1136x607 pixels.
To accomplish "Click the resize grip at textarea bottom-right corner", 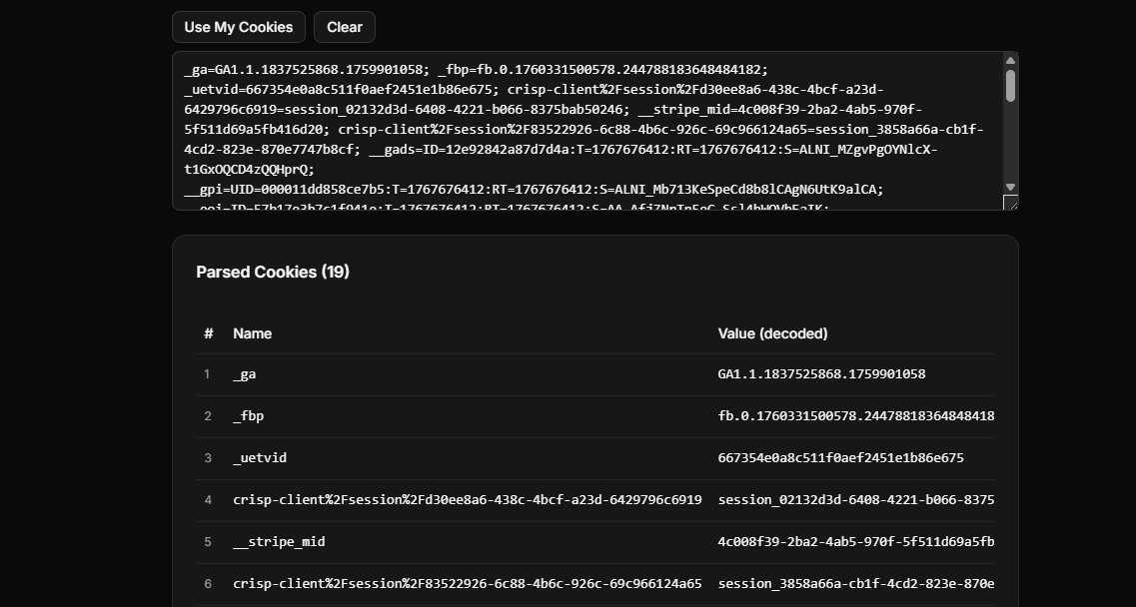I will pyautogui.click(x=1009, y=203).
